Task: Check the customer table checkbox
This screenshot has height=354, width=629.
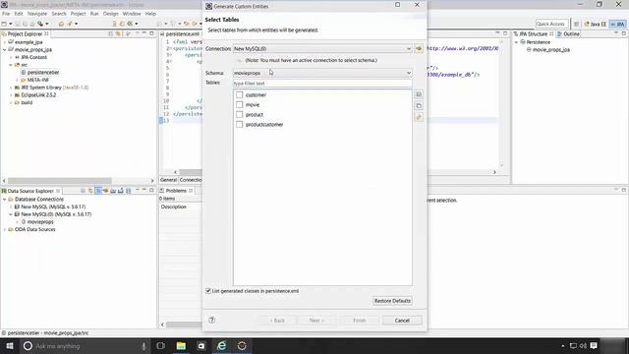Action: point(240,94)
